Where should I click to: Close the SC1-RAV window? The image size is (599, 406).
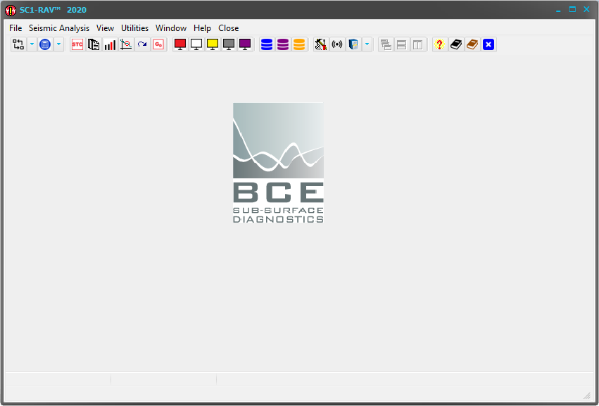(586, 10)
